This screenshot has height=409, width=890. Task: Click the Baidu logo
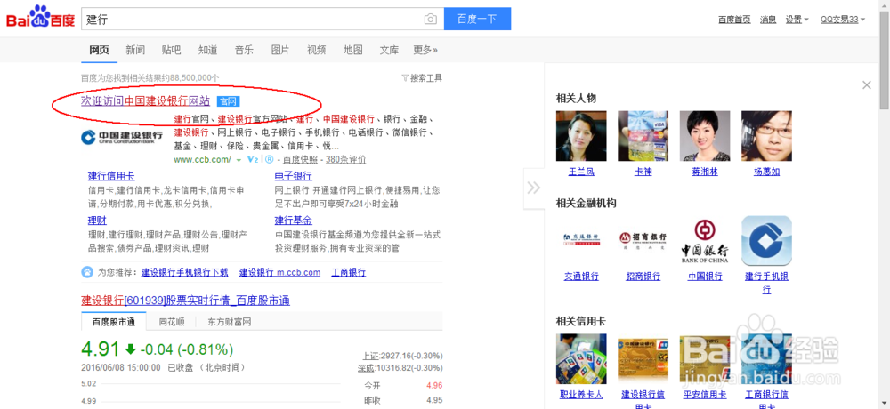coord(40,18)
